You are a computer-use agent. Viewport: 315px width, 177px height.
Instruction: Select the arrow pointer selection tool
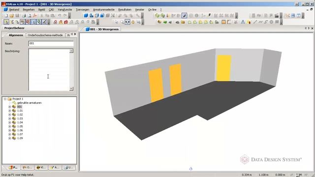pyautogui.click(x=117, y=22)
